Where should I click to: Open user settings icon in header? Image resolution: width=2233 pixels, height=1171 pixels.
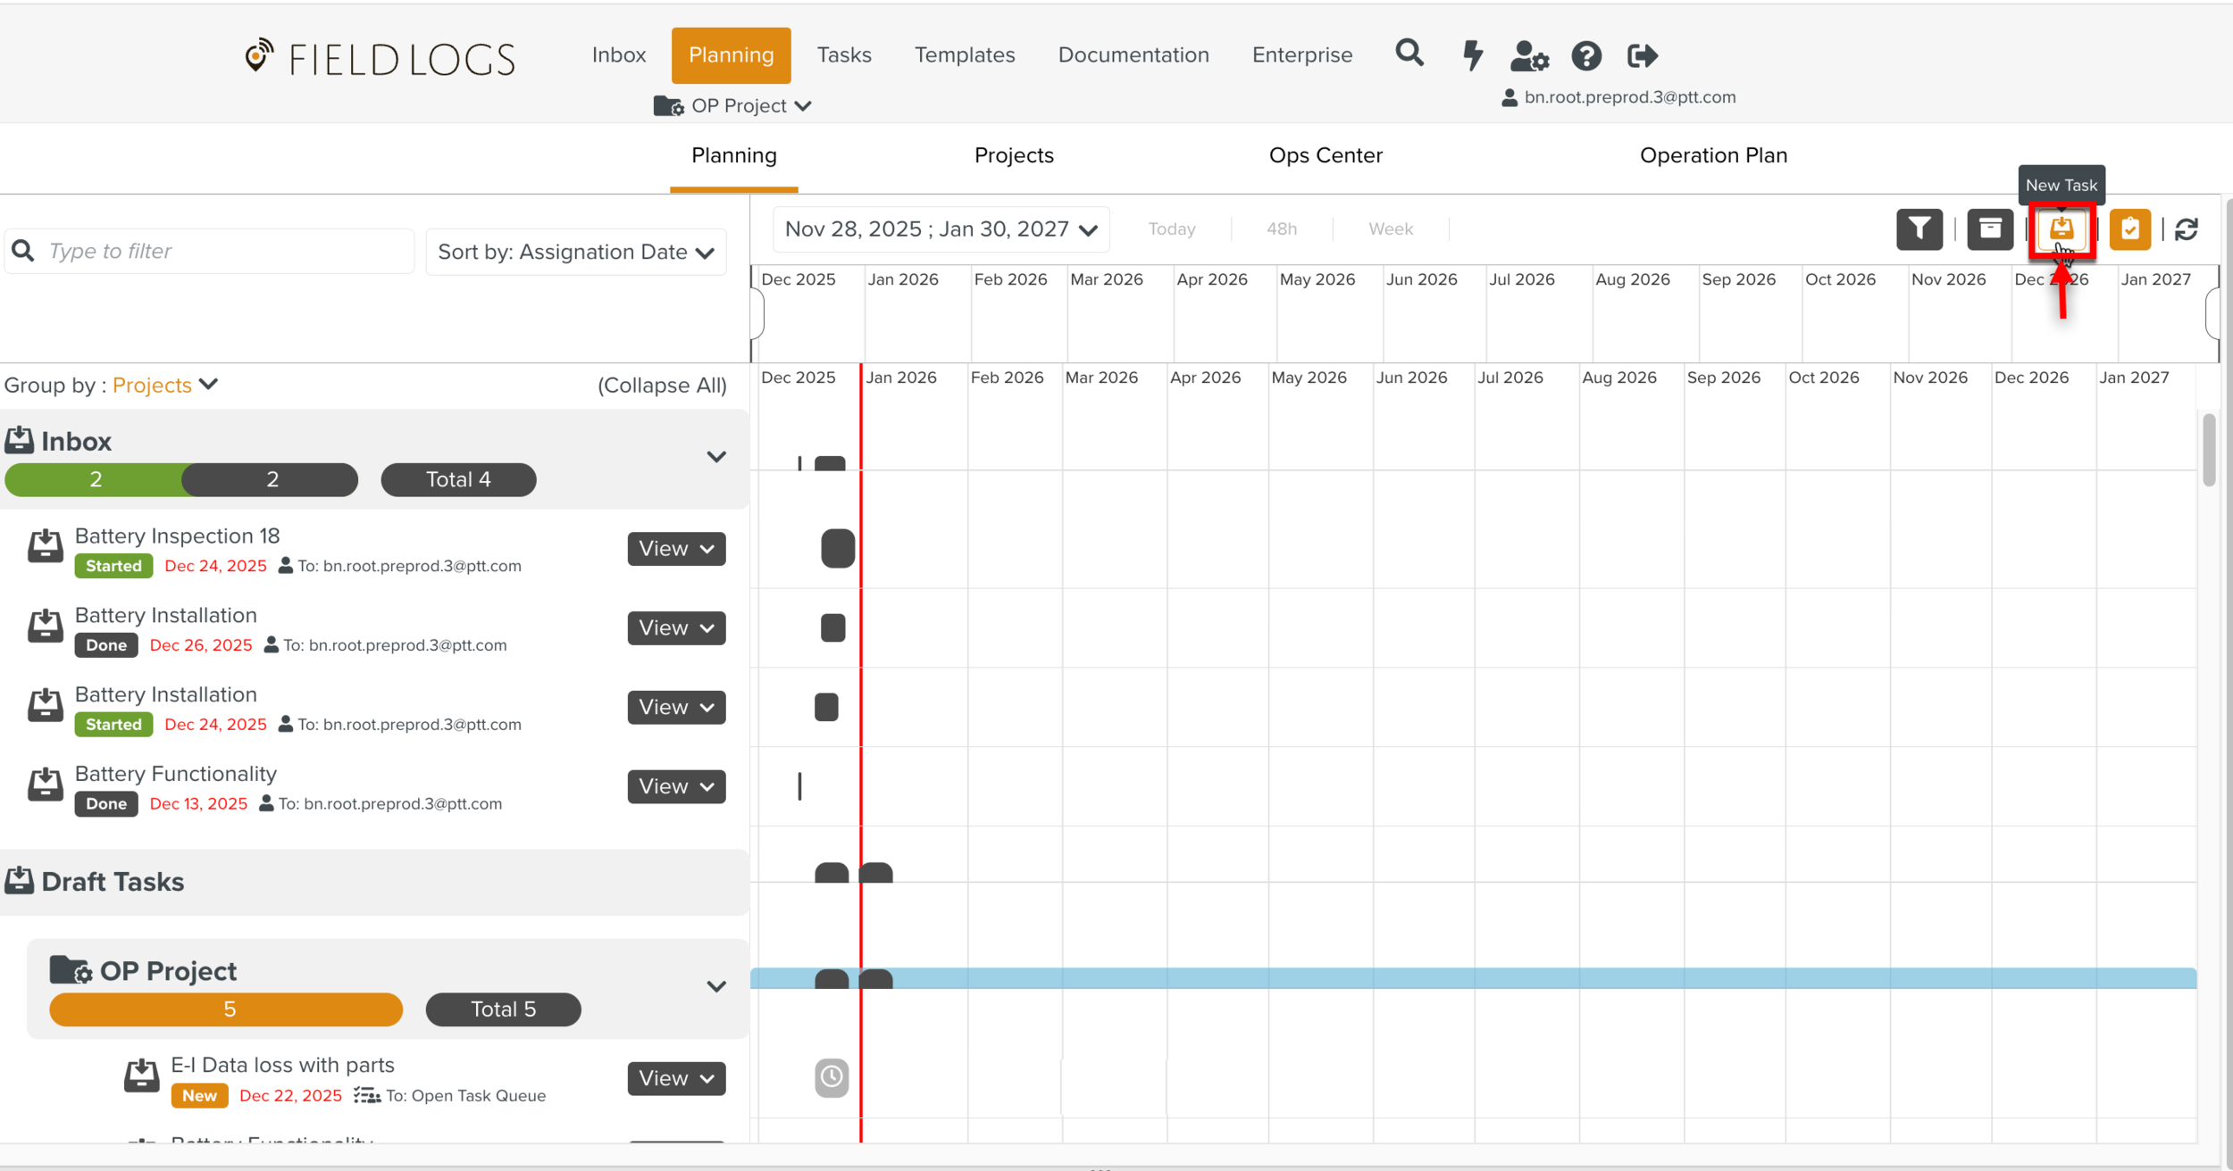pos(1529,56)
